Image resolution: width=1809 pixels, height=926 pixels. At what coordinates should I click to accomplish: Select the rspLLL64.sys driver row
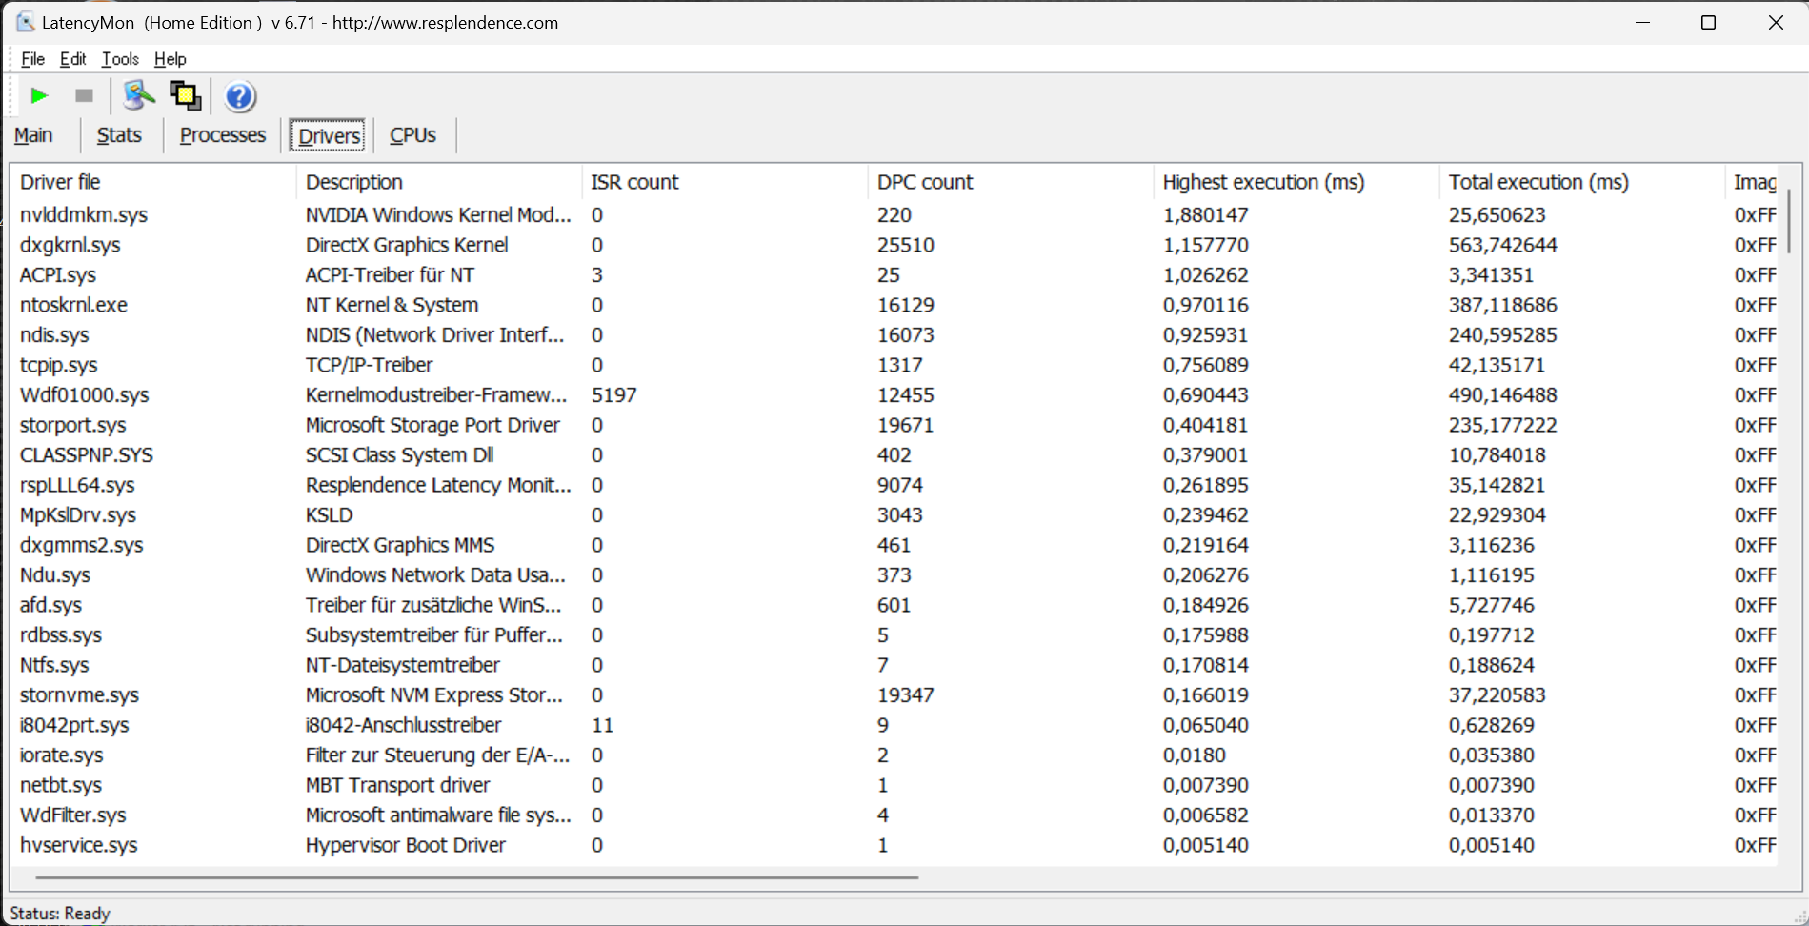coord(894,485)
